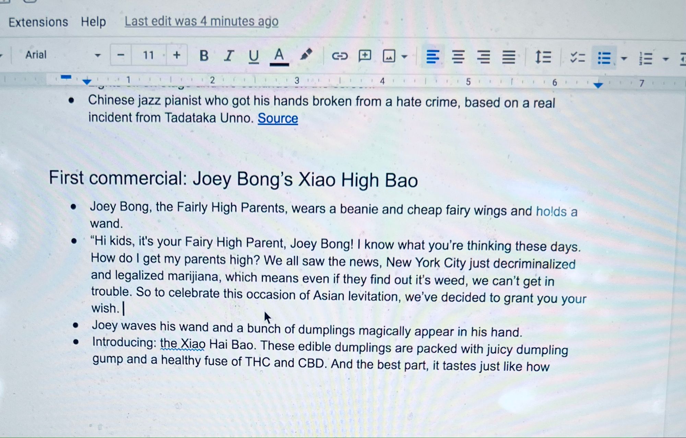Click the insert link icon
The height and width of the screenshot is (438, 686).
tap(340, 56)
